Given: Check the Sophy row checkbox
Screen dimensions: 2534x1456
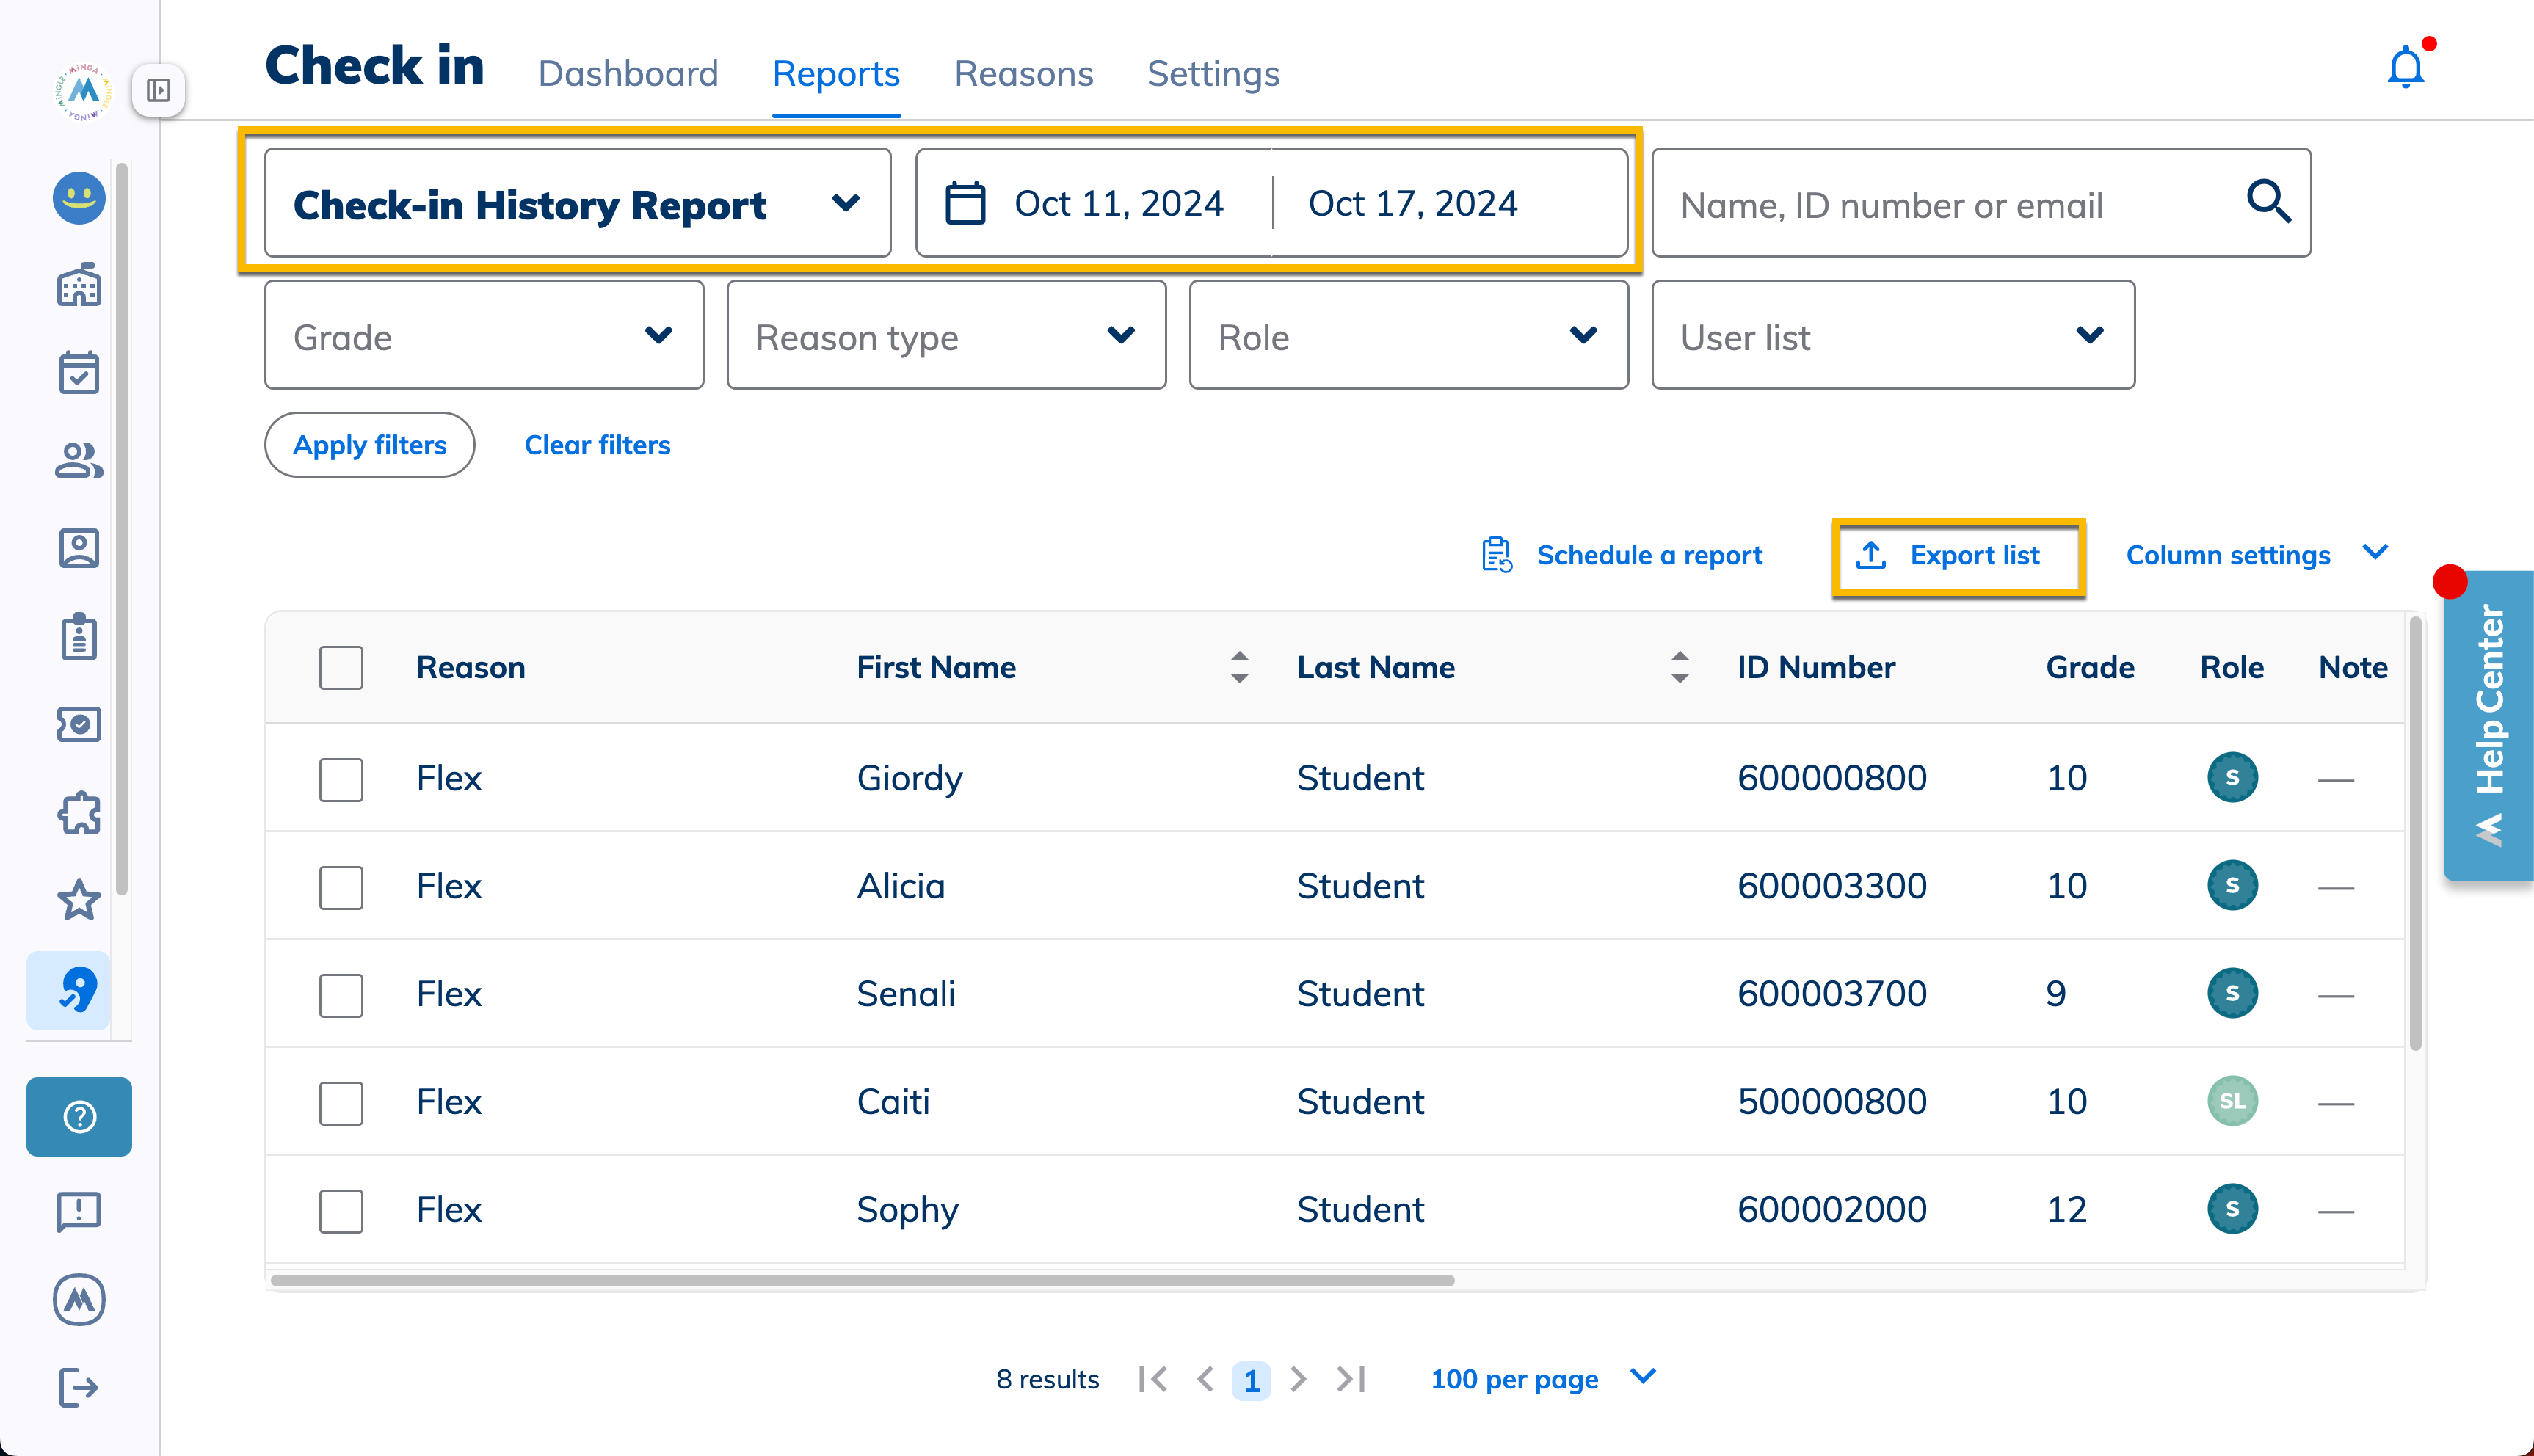Looking at the screenshot, I should [x=341, y=1211].
